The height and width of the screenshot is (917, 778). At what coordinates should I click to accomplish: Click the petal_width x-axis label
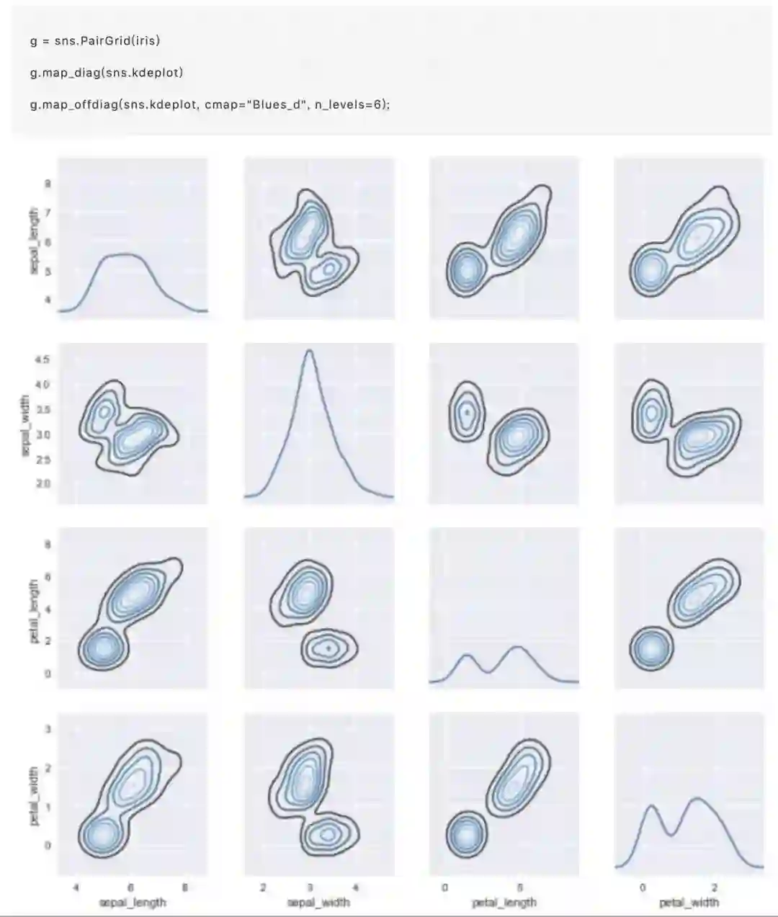tap(689, 902)
